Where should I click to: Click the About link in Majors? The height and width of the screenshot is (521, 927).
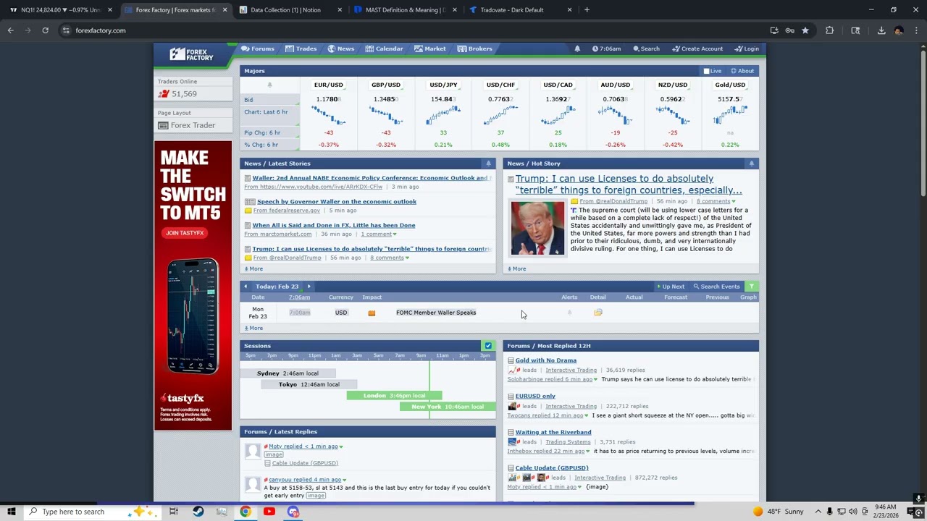point(742,71)
